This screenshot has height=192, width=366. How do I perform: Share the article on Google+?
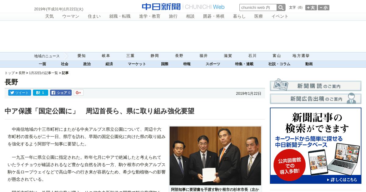pos(78,93)
